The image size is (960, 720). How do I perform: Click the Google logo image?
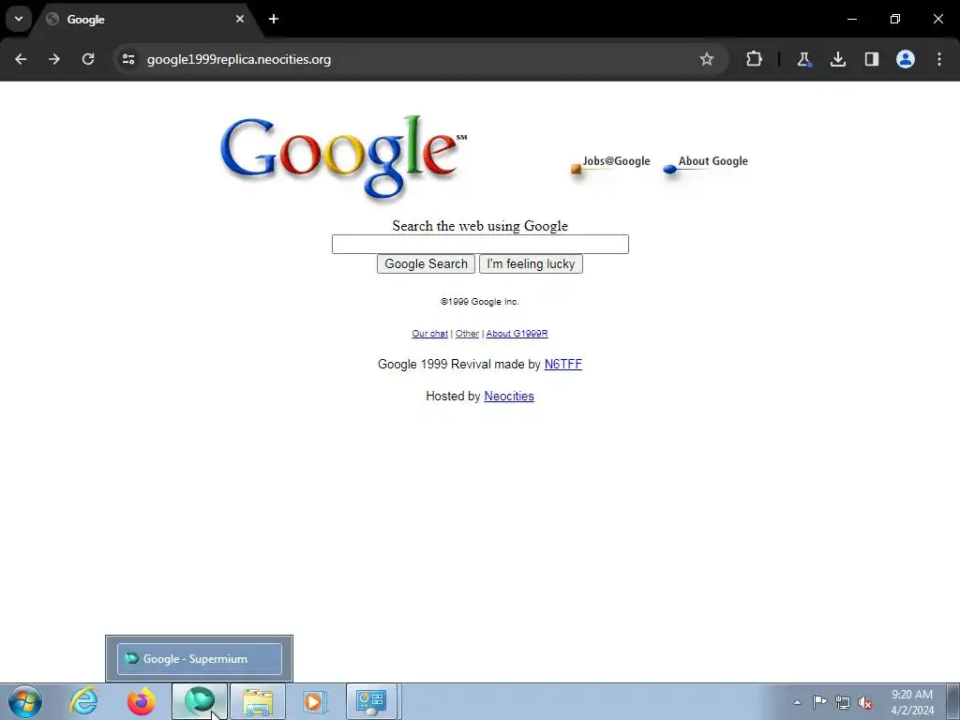coord(343,157)
